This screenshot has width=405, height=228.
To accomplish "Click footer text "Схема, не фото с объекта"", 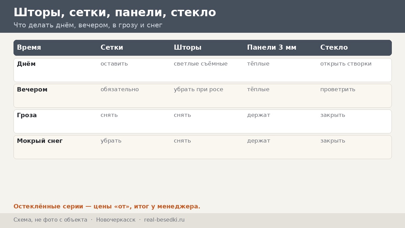I will 50,220.
